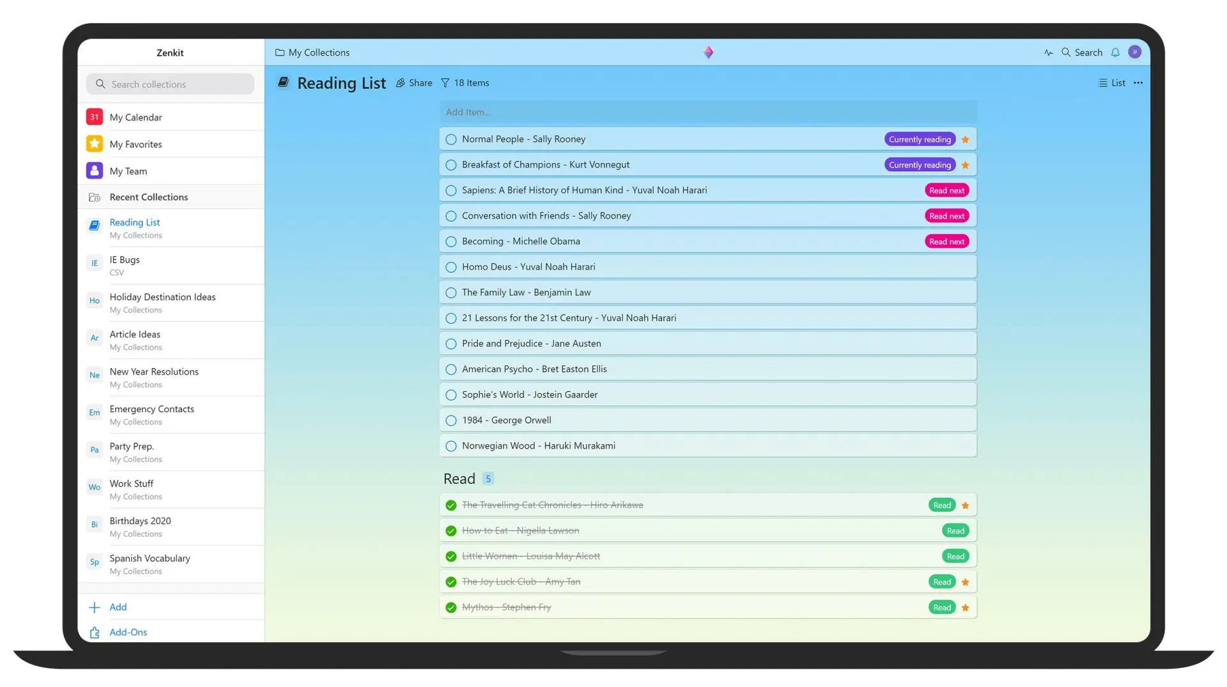Select 'American Psycho - Bret Easton Ellis' row

(x=708, y=369)
